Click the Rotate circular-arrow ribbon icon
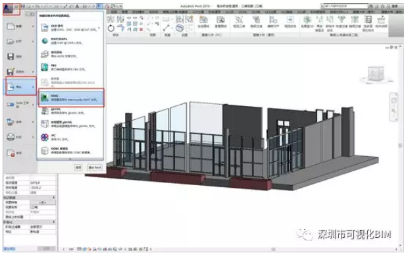The width and height of the screenshot is (406, 255). coord(111,28)
